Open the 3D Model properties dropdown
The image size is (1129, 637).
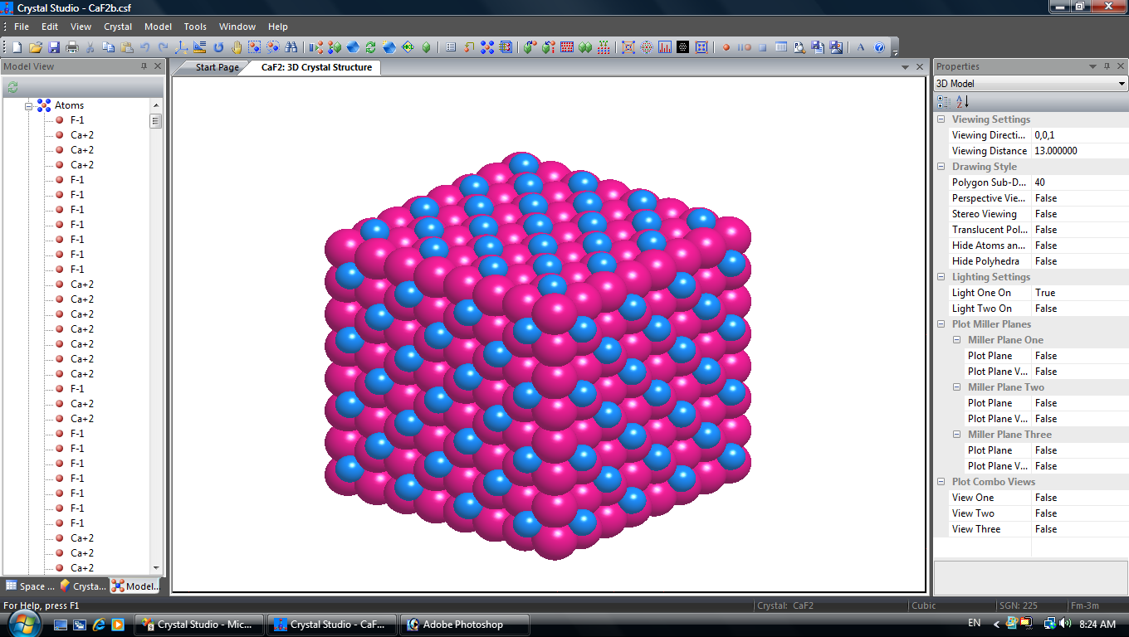pyautogui.click(x=1122, y=84)
